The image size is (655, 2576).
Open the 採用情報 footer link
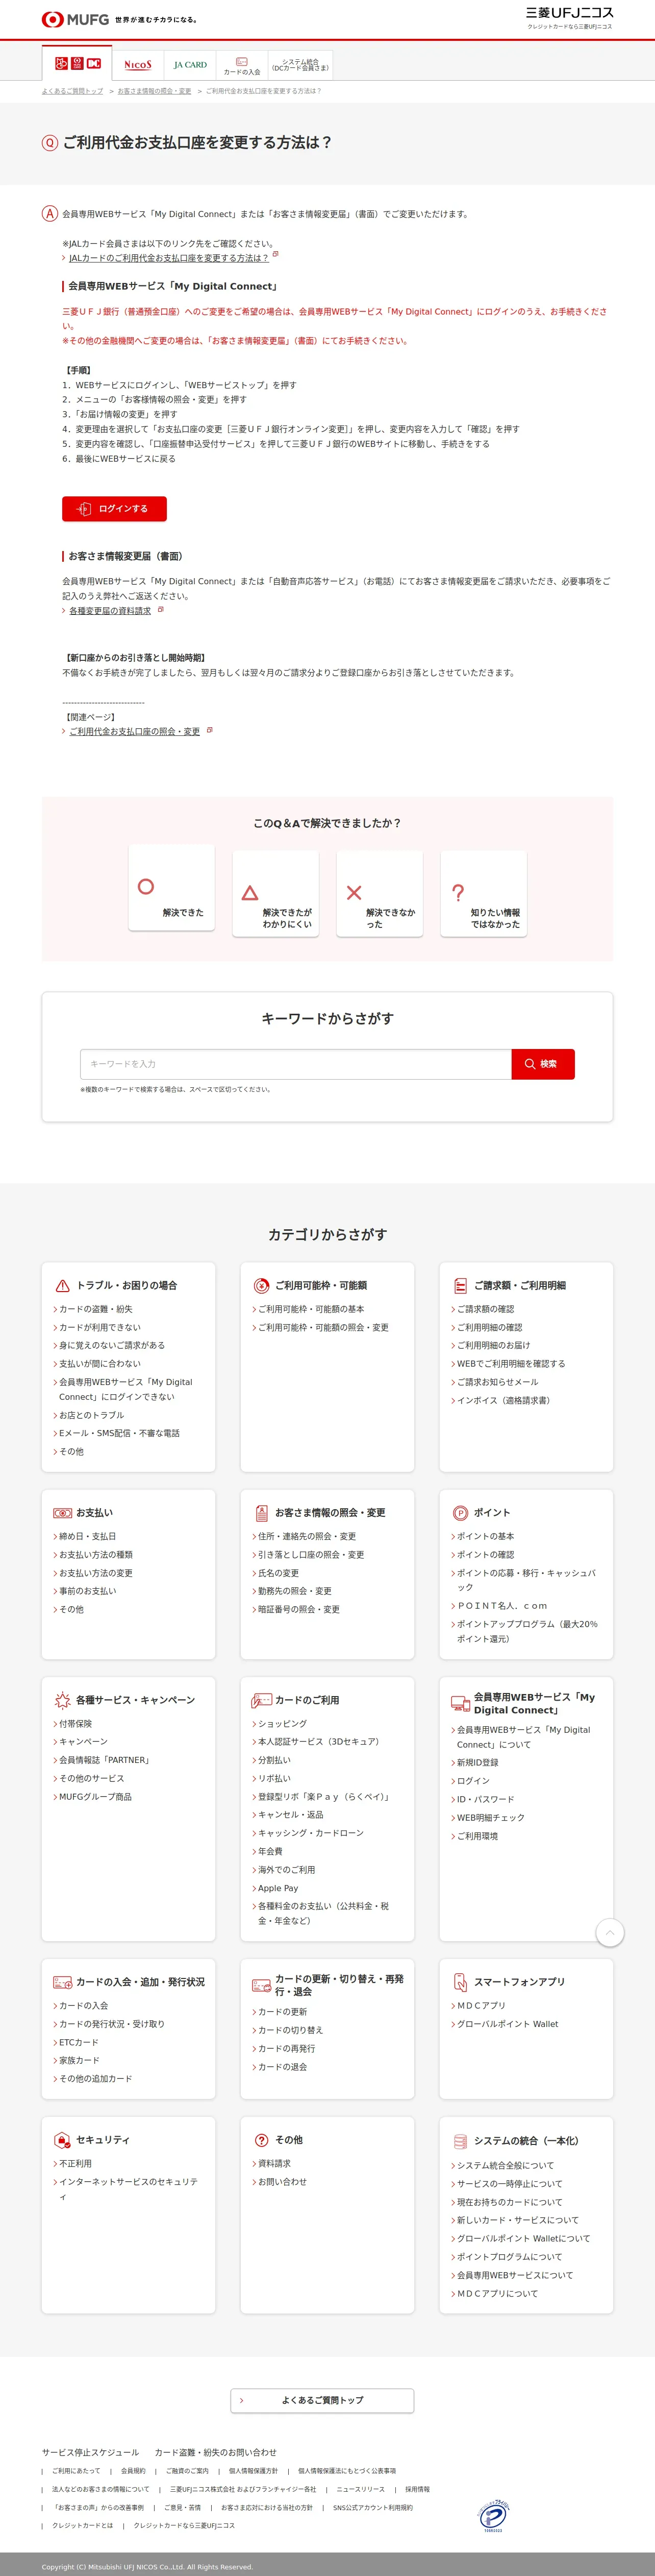pyautogui.click(x=417, y=2489)
